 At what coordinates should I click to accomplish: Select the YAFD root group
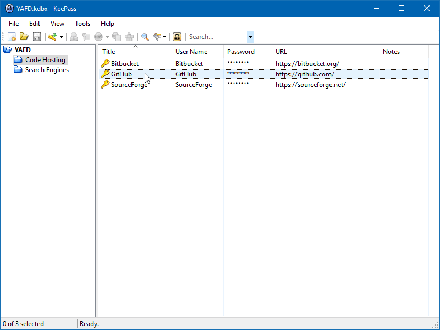pos(23,50)
